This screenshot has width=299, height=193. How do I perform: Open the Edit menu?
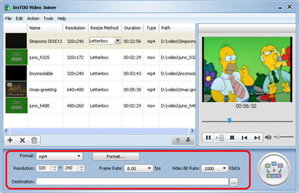click(19, 18)
